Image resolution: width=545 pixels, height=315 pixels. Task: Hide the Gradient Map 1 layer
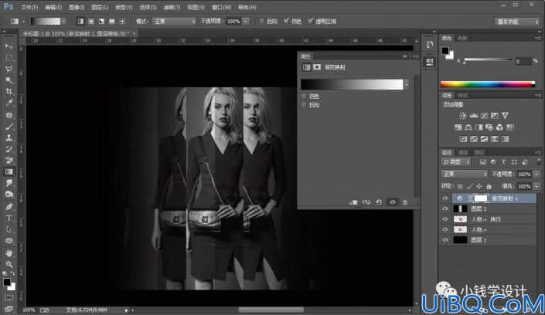coord(445,198)
